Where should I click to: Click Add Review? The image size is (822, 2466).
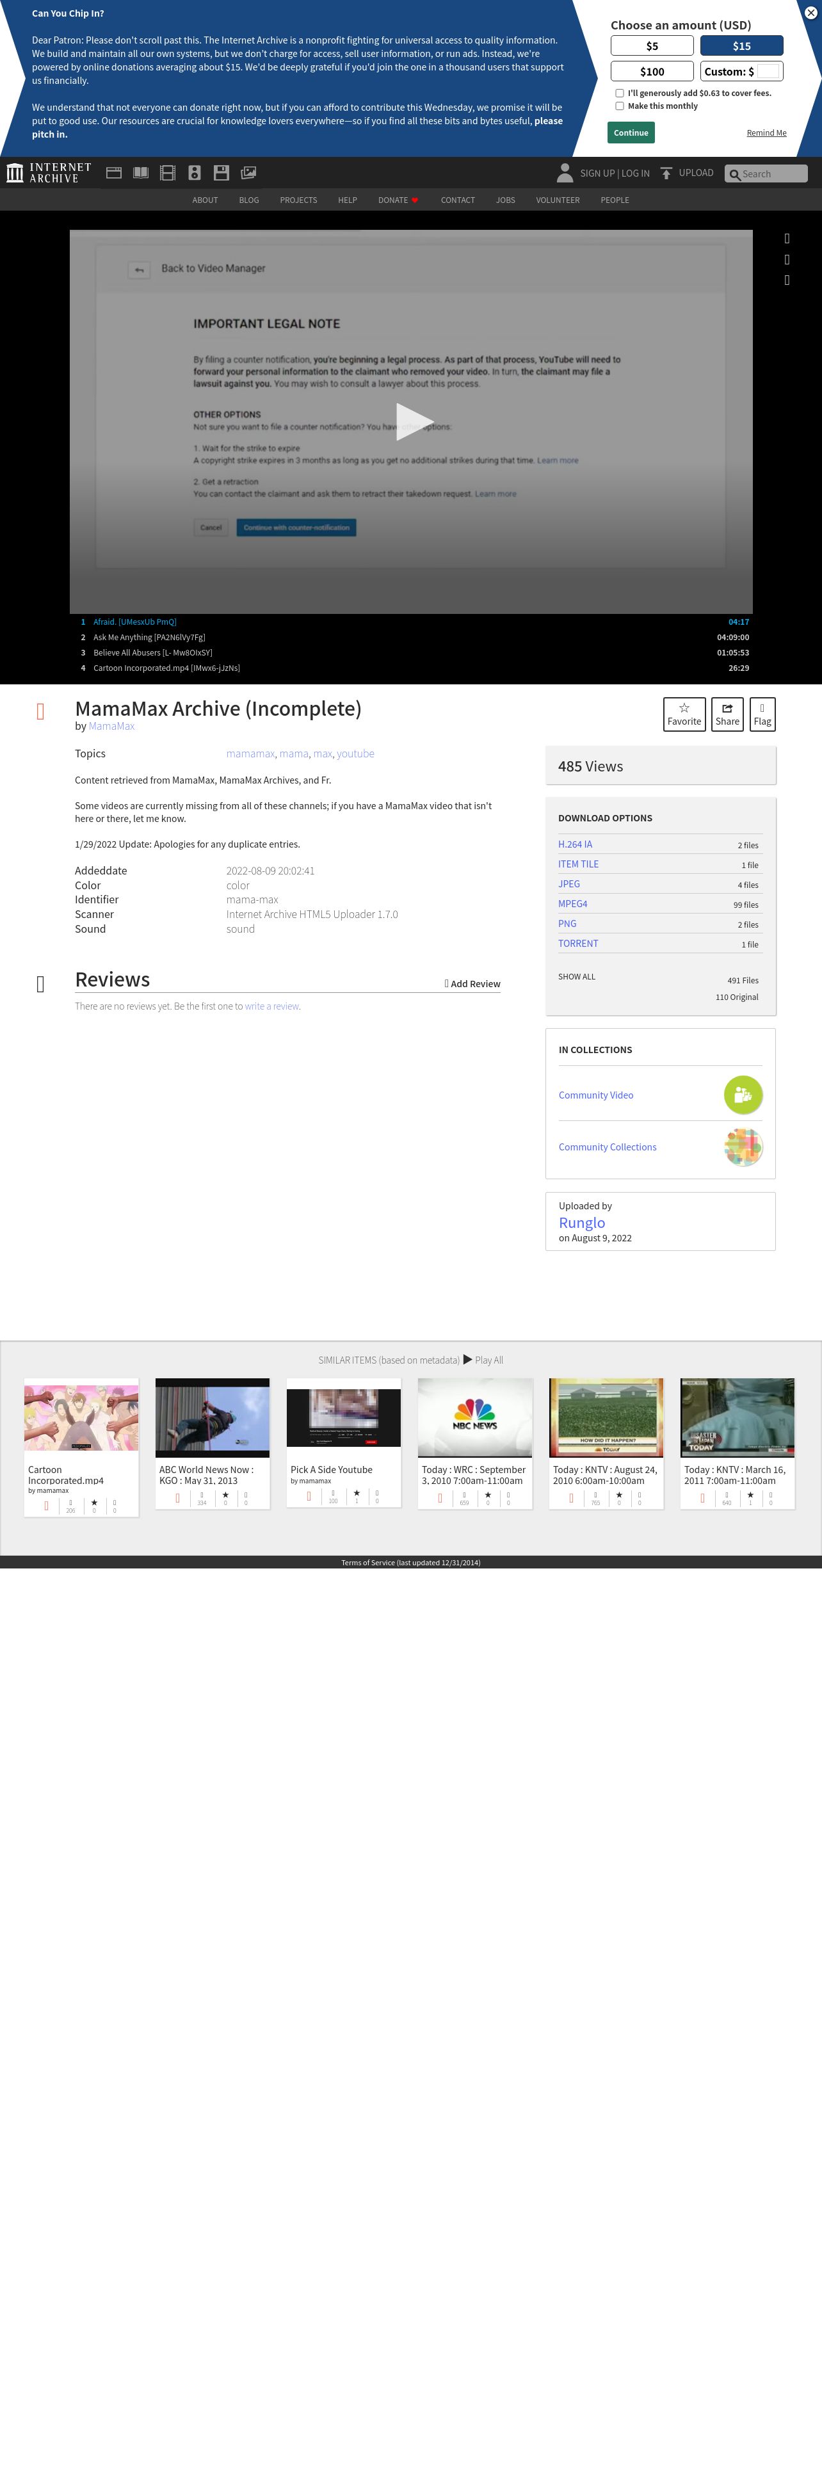(x=472, y=984)
